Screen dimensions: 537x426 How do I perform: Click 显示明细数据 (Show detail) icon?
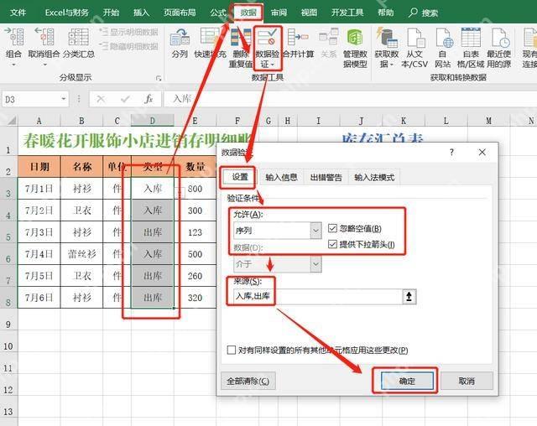(103, 32)
